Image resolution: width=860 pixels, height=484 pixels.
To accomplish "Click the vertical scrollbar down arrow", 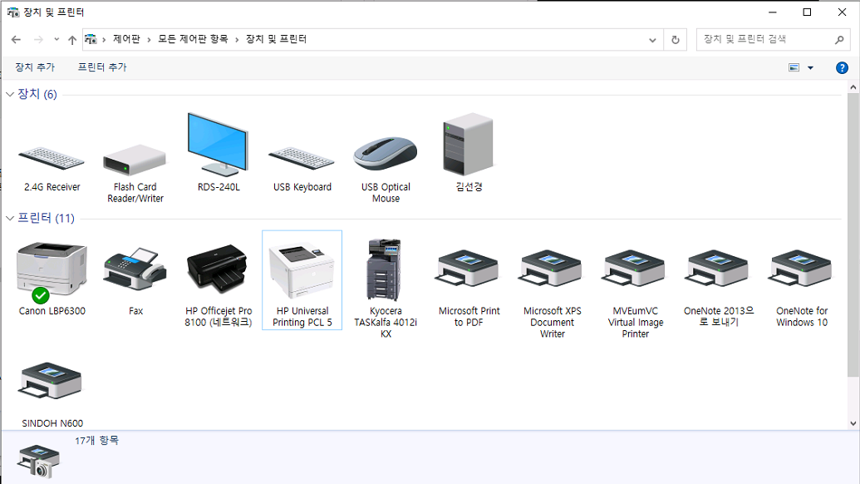I will point(853,423).
